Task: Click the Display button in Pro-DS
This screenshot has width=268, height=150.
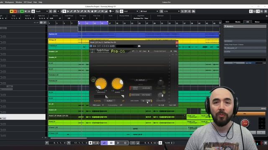Action: coord(140,80)
